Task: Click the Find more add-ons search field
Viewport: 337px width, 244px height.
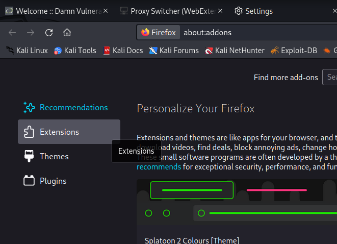Action: 330,77
